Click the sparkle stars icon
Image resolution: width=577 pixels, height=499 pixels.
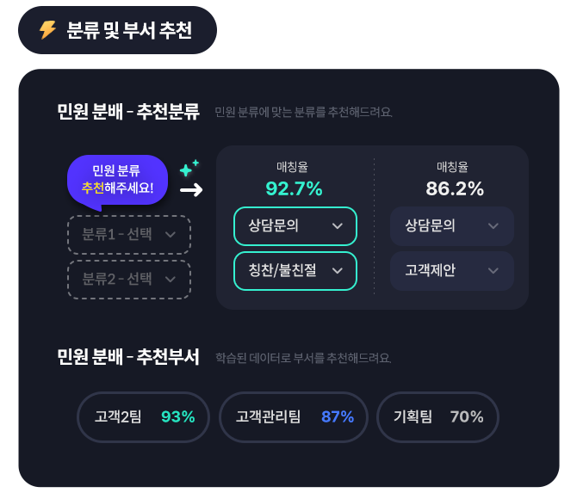[x=189, y=168]
